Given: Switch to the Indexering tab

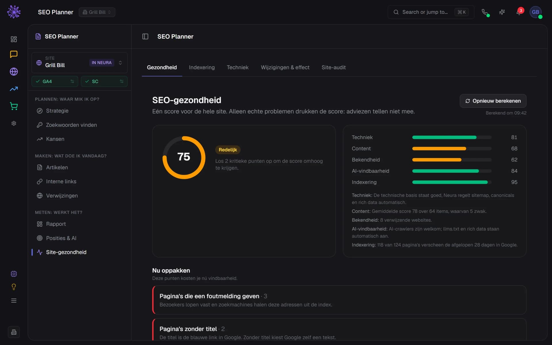Looking at the screenshot, I should pos(202,67).
